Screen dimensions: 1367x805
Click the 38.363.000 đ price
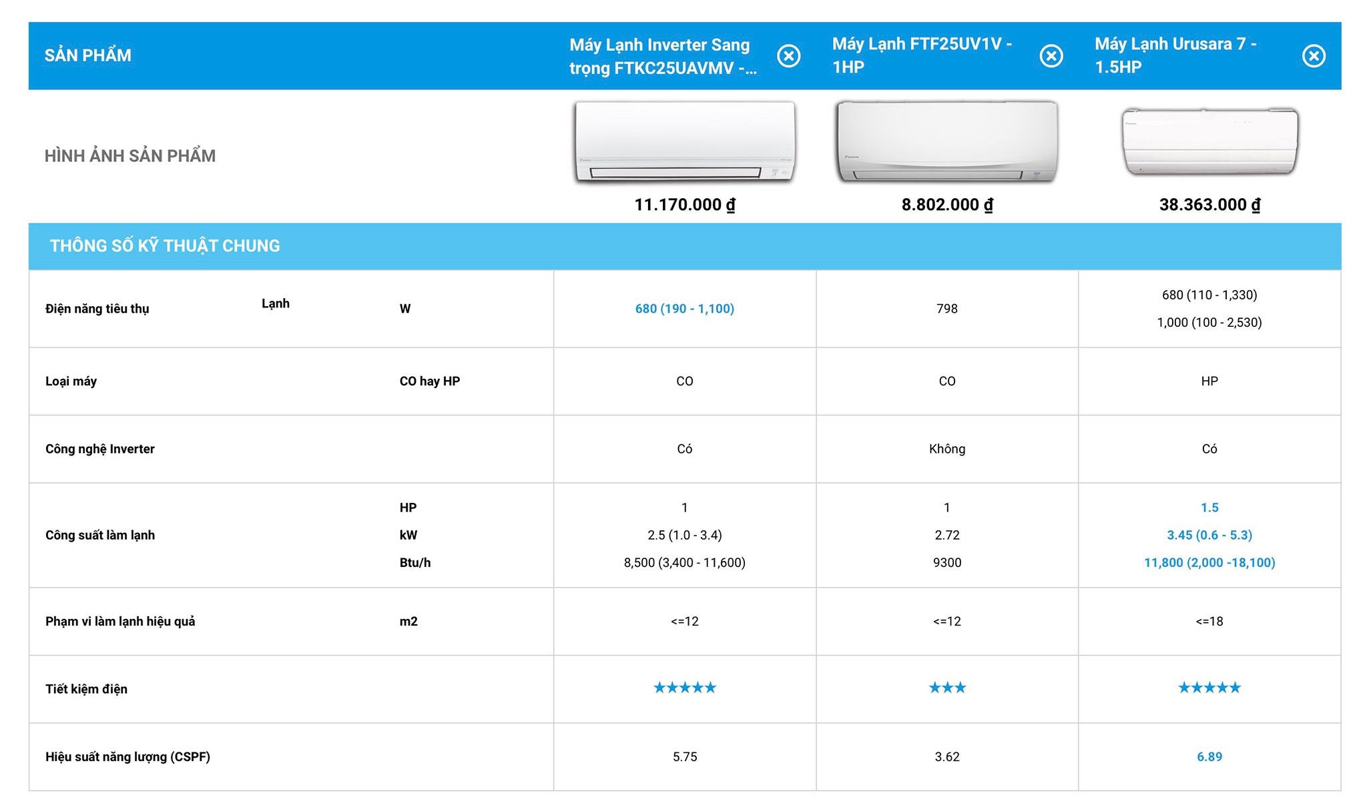[1209, 205]
